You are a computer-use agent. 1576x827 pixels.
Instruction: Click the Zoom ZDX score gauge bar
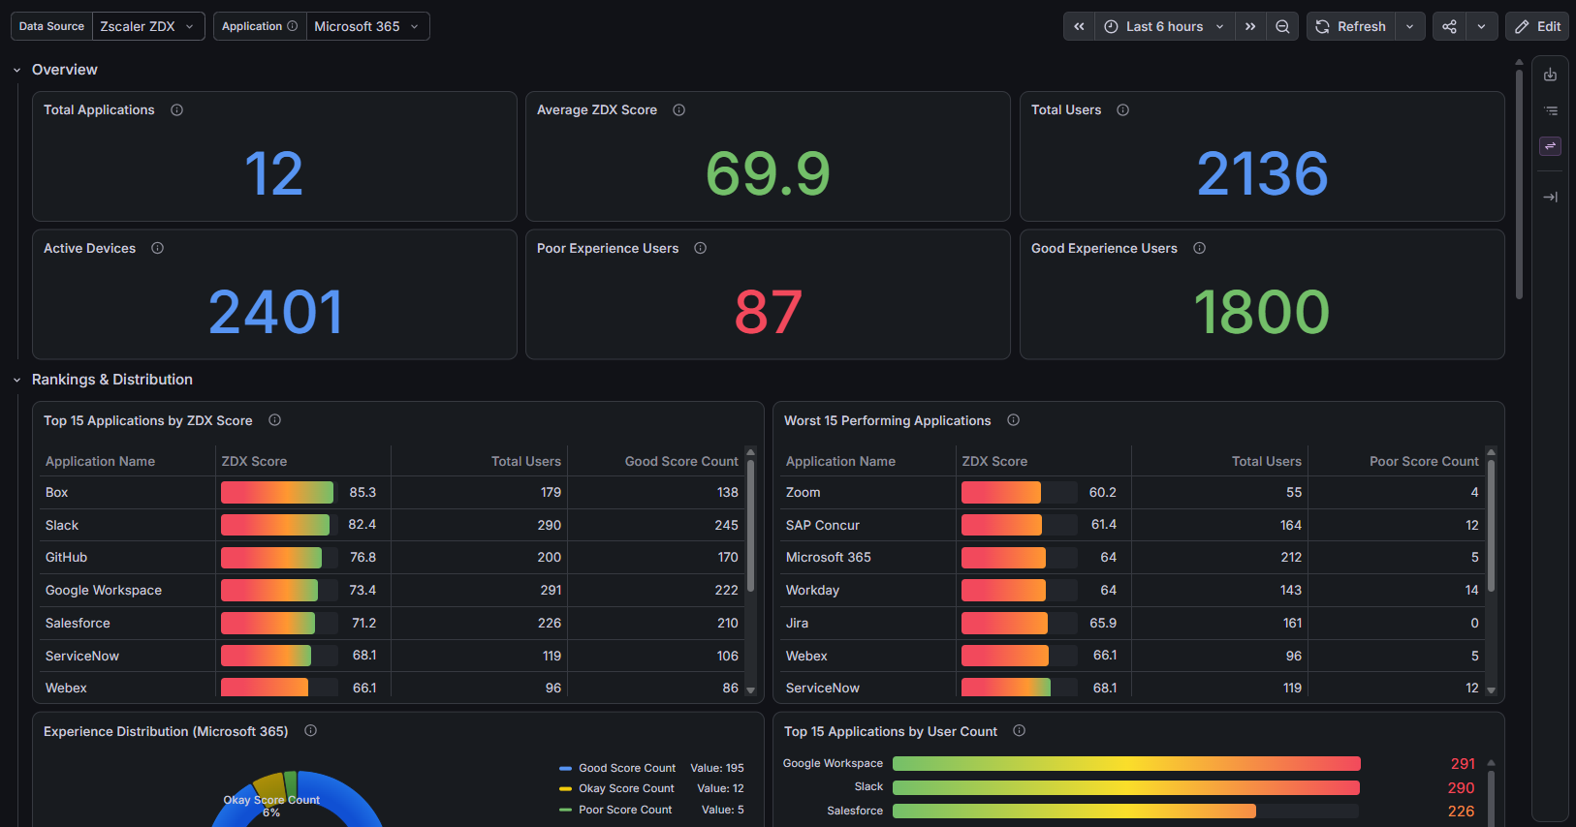pyautogui.click(x=1020, y=492)
